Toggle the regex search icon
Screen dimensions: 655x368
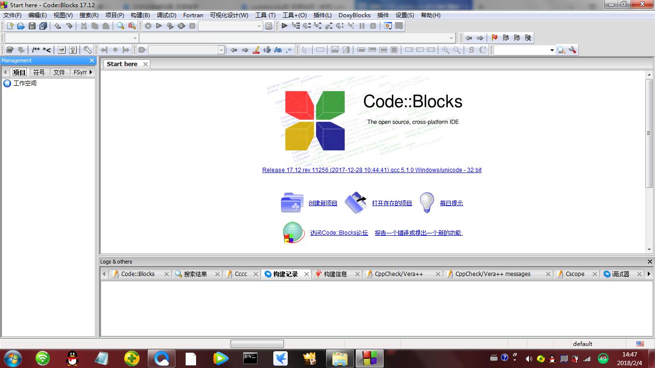point(289,50)
